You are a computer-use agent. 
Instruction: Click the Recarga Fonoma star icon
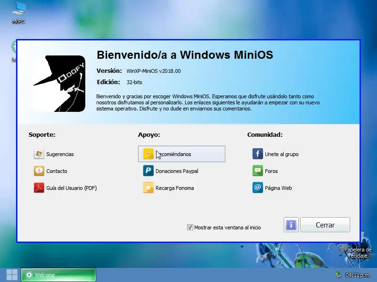point(148,188)
